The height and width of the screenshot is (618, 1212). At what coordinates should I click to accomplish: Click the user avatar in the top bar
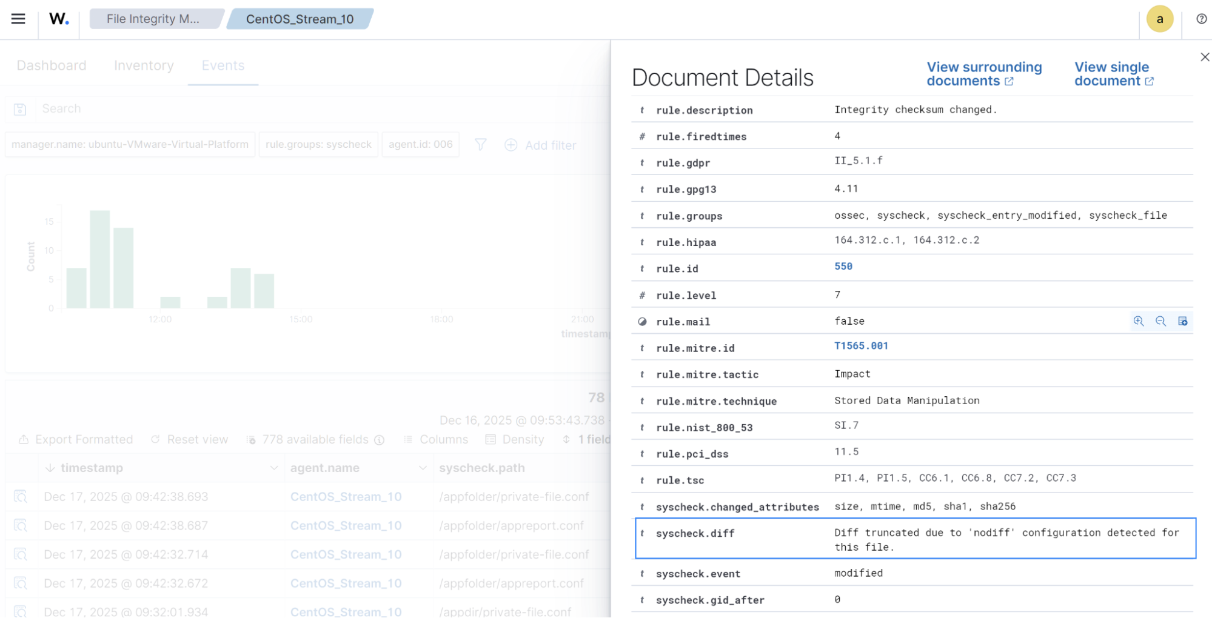tap(1160, 18)
